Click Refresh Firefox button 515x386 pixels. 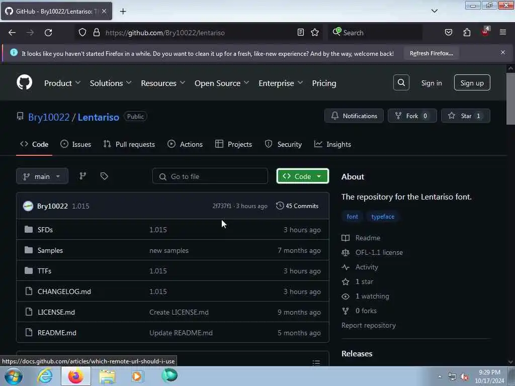click(431, 53)
